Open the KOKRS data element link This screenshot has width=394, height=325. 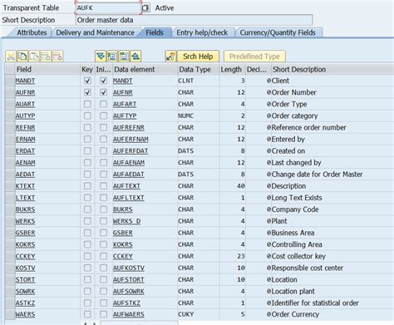click(123, 244)
